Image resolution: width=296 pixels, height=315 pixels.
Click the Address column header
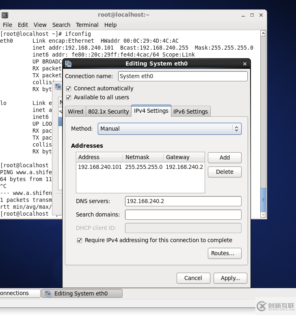99,157
